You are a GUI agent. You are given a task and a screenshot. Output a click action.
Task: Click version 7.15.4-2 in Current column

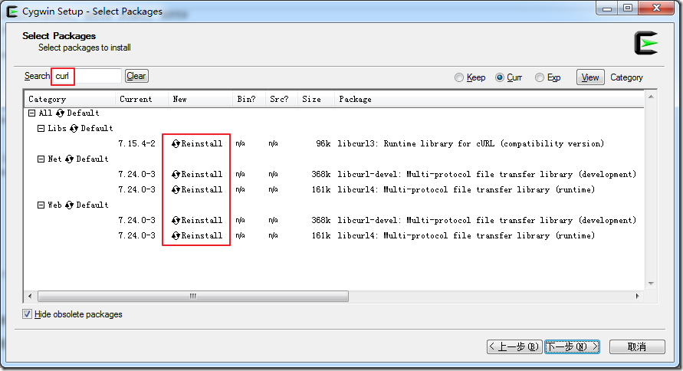coord(136,143)
